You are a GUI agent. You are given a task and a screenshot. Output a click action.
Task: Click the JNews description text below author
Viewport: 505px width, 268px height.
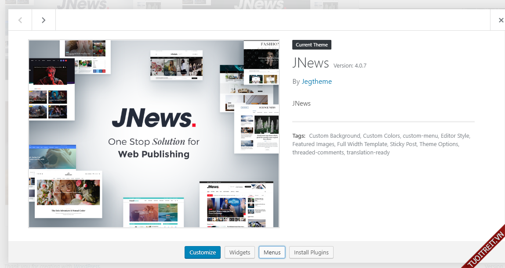[x=302, y=104]
